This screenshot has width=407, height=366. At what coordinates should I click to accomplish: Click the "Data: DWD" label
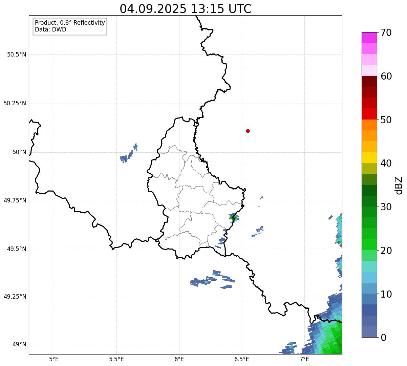[50, 29]
